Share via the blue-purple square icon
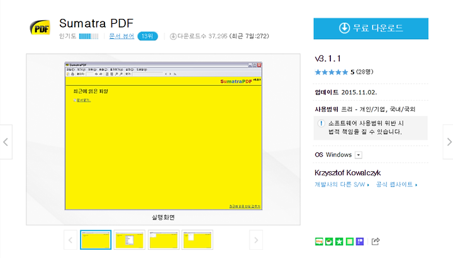This screenshot has width=453, height=258. [x=360, y=242]
